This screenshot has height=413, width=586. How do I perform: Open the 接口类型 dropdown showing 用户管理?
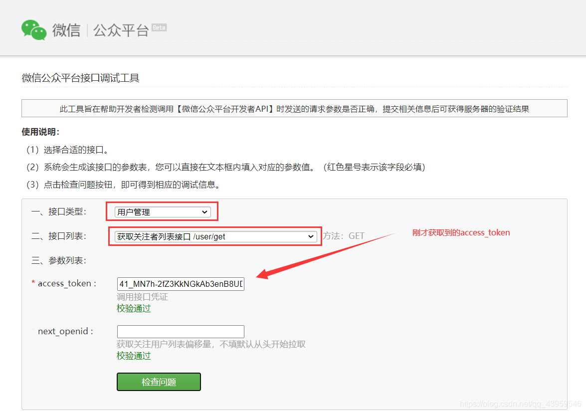tap(163, 212)
